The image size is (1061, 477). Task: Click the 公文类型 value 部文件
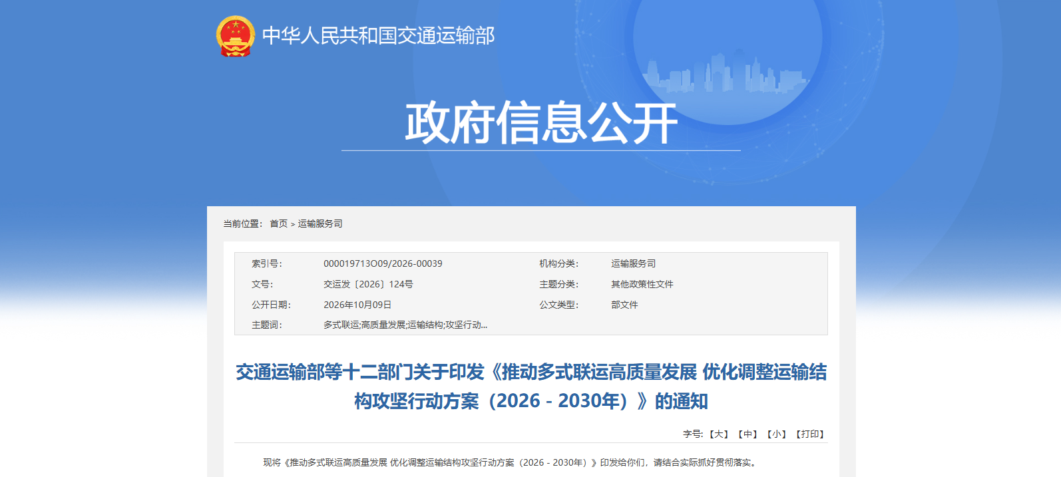[624, 305]
